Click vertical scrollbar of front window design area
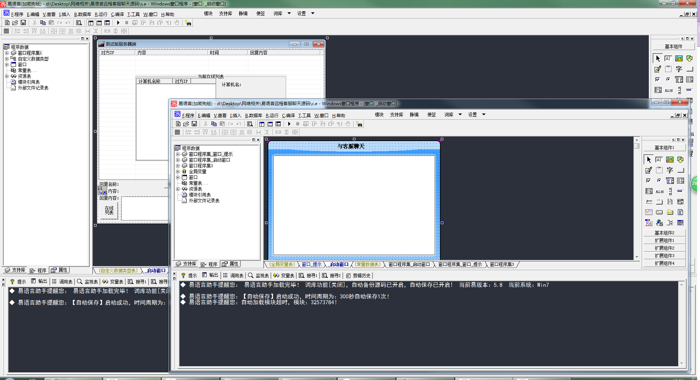Image resolution: width=700 pixels, height=380 pixels. pyautogui.click(x=636, y=198)
